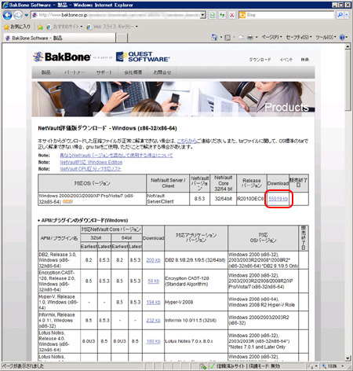Click the trusted sites security zone indicator

(x=245, y=366)
